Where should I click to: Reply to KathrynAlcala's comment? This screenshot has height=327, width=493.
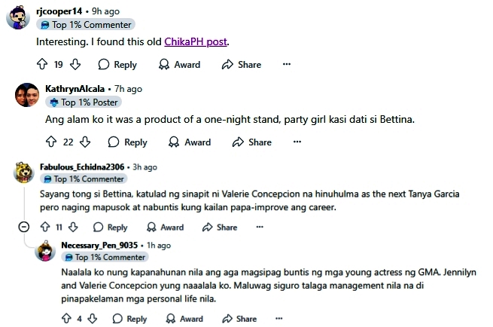click(128, 142)
